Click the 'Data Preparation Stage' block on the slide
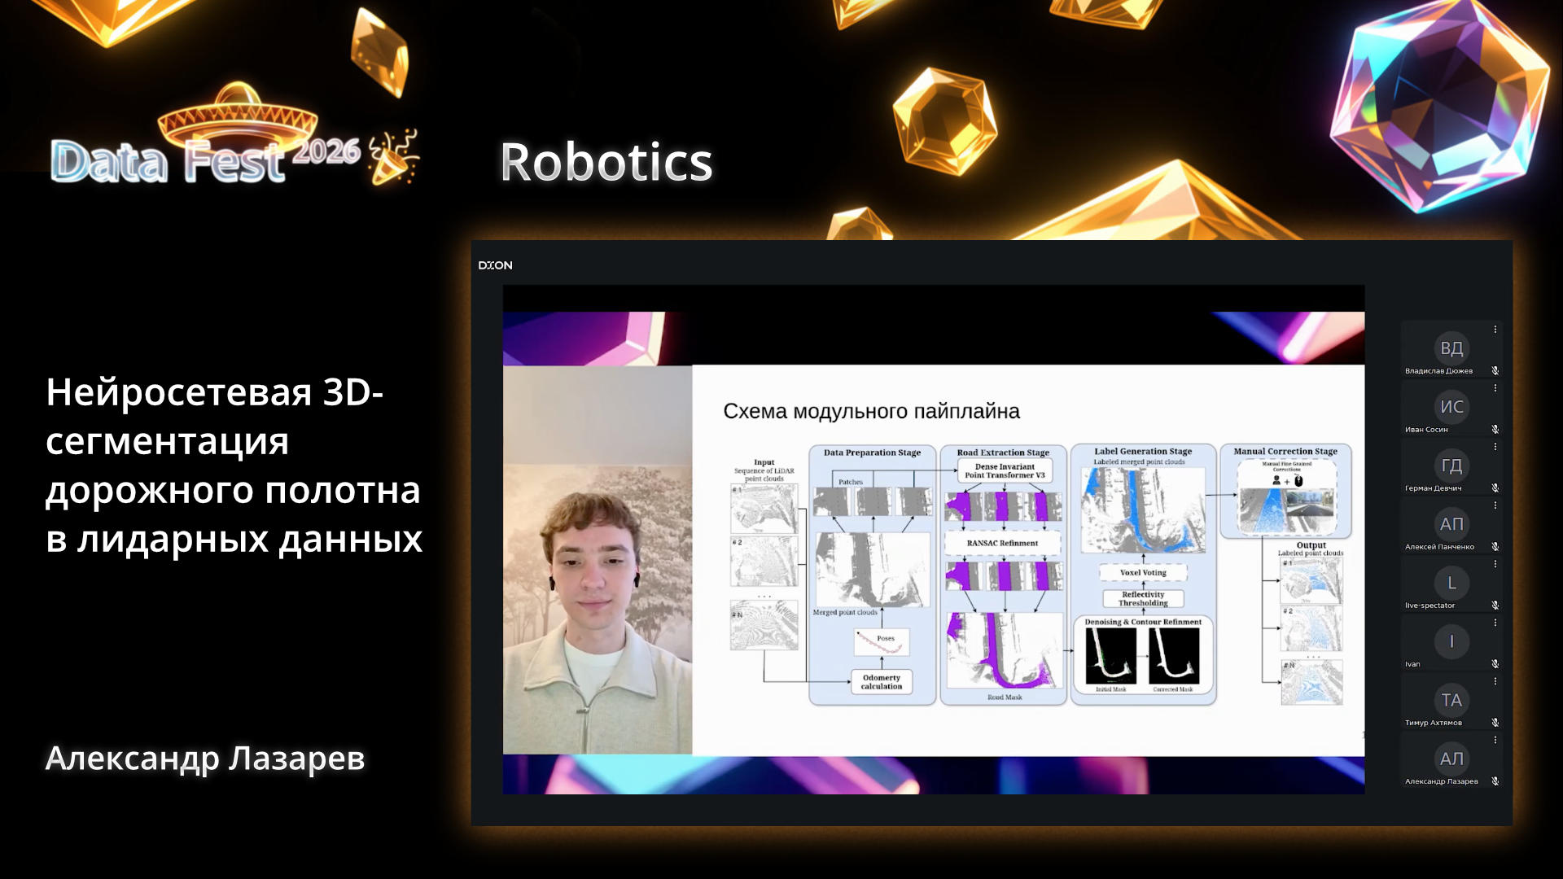Viewport: 1563px width, 879px height. tap(872, 574)
